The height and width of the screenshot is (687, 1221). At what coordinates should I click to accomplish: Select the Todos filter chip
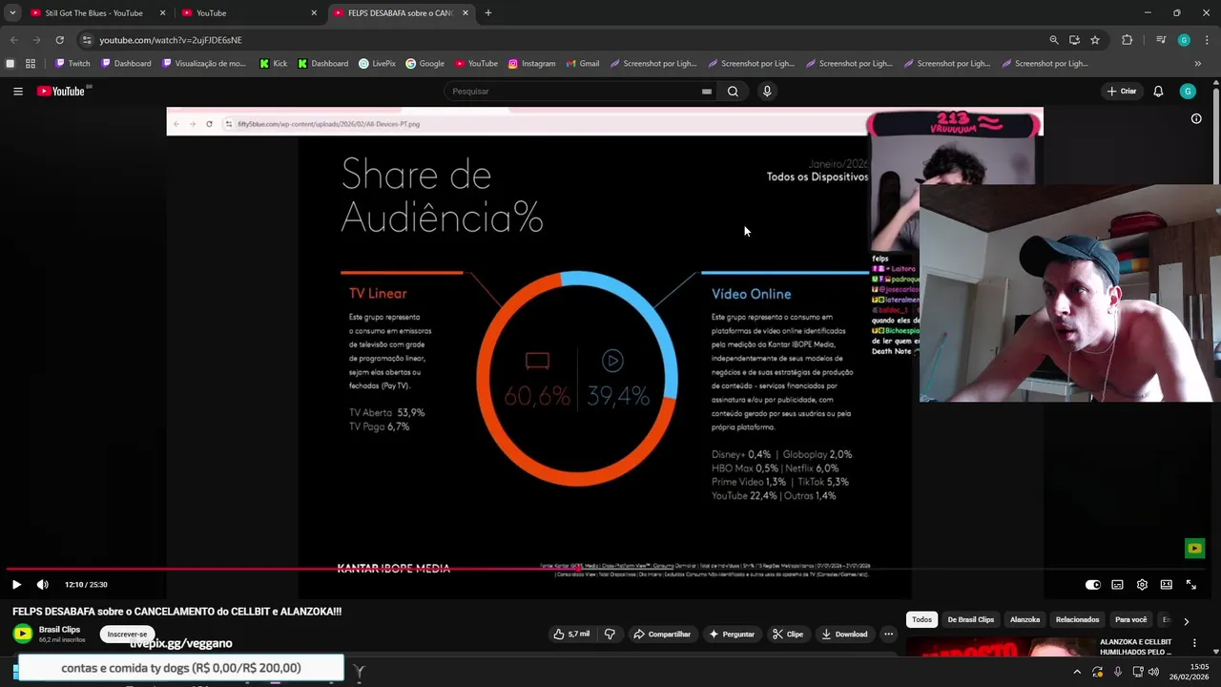coord(921,620)
